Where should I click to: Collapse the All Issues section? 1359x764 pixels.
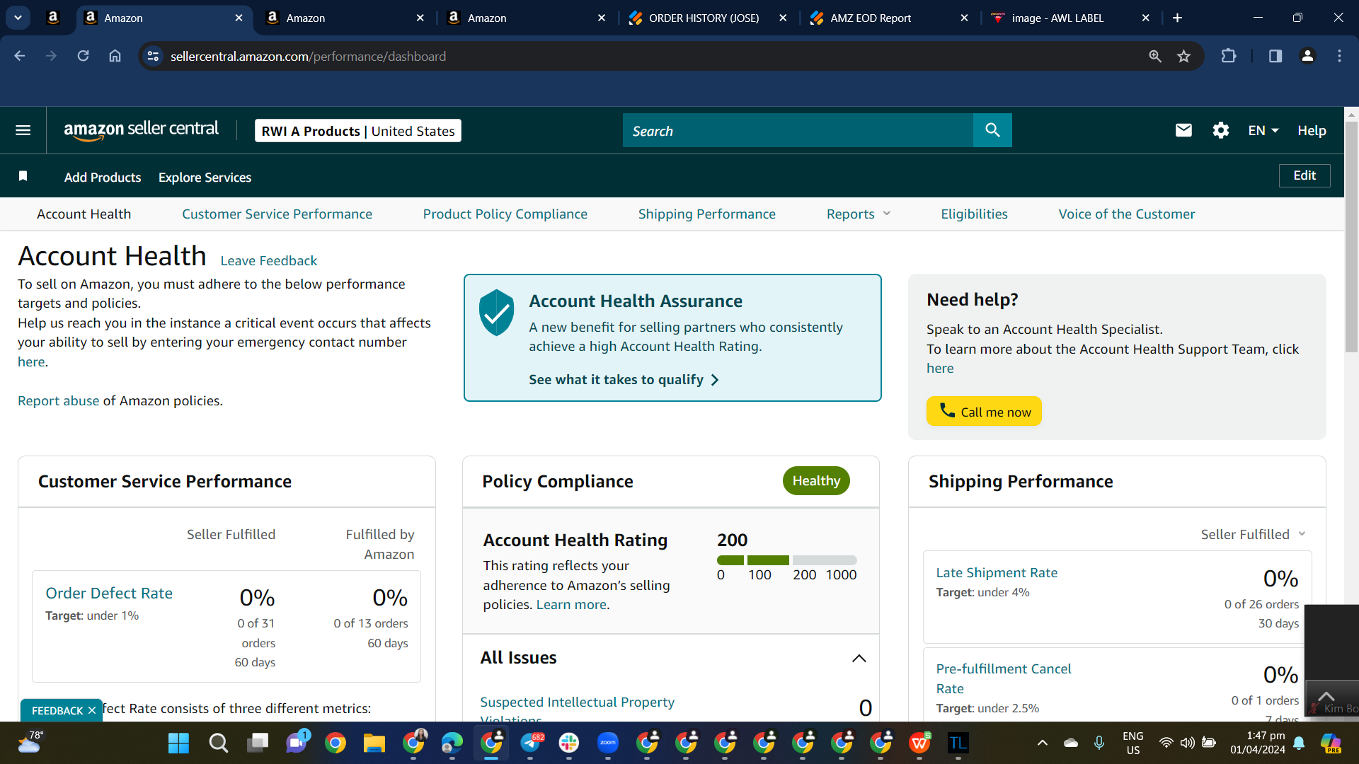[x=859, y=658]
